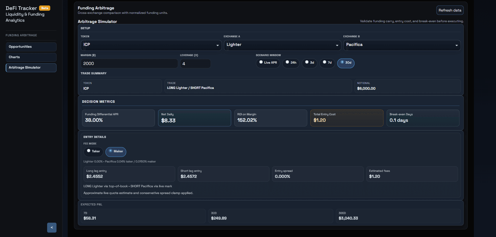
Task: Select the 7d scenario option
Action: 327,63
